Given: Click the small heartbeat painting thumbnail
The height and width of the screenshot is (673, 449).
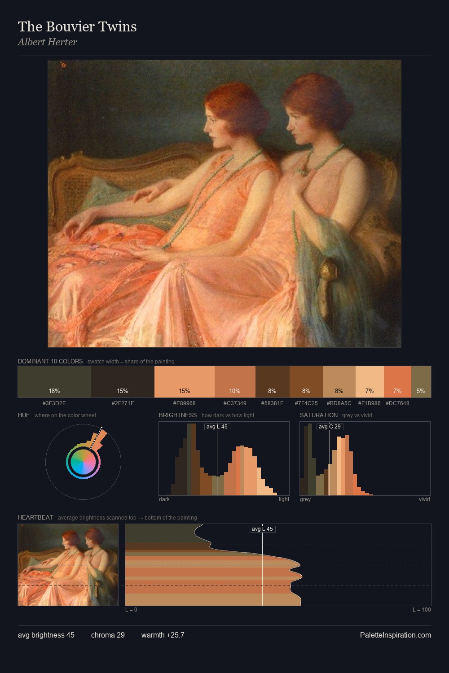Looking at the screenshot, I should point(68,565).
